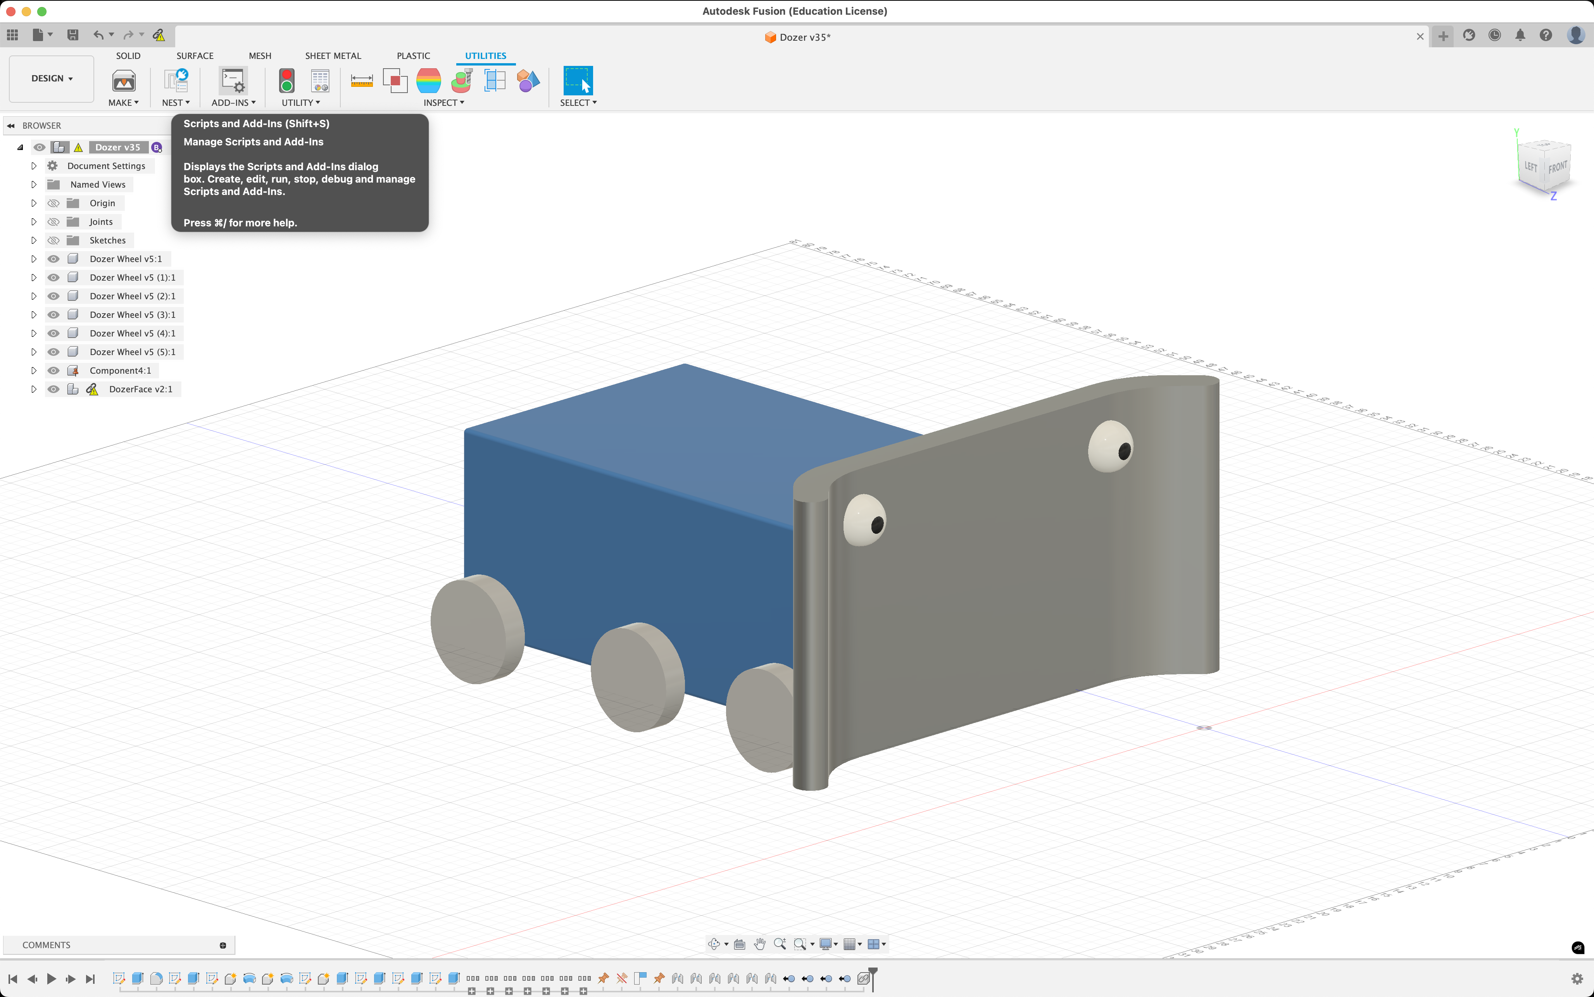Screen dimensions: 1594x997
Task: Show the Joints folder
Action: click(54, 222)
